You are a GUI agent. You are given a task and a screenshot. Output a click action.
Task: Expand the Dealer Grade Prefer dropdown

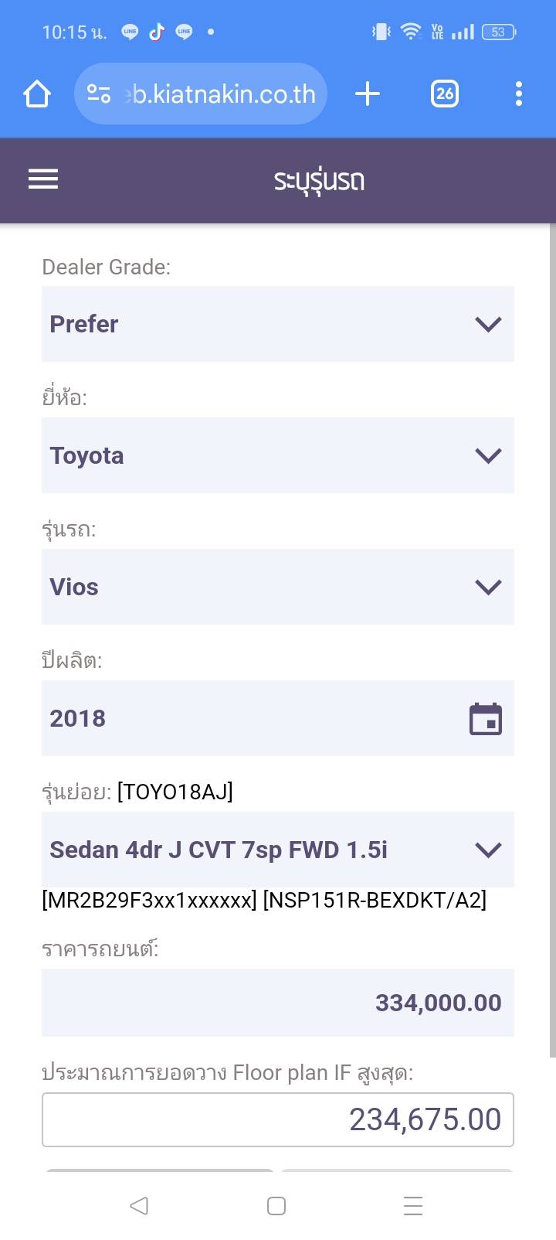(278, 324)
